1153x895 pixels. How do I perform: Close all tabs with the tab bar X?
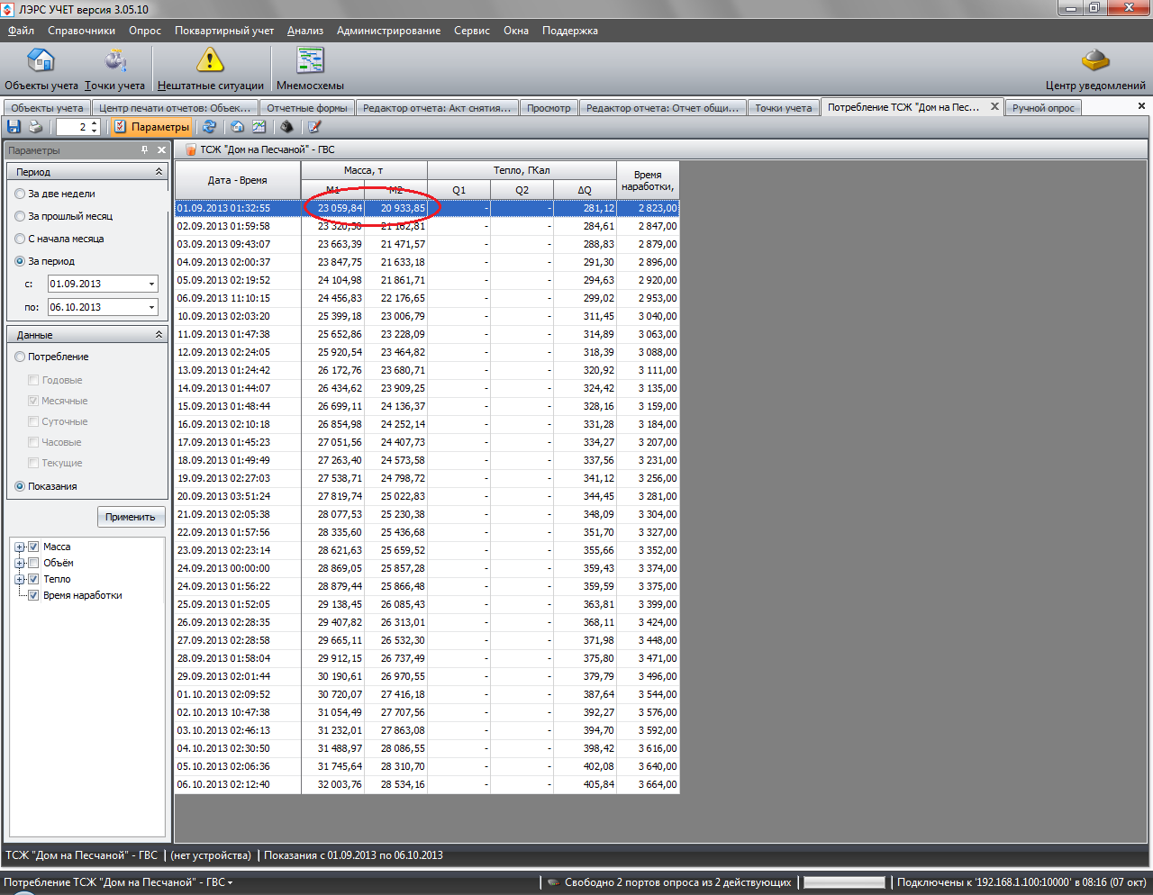coord(1141,106)
